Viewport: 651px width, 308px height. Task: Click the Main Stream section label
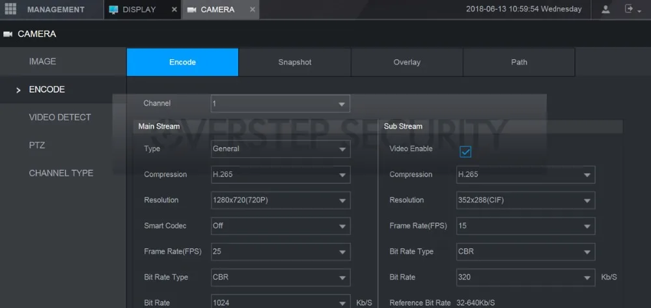click(x=159, y=126)
